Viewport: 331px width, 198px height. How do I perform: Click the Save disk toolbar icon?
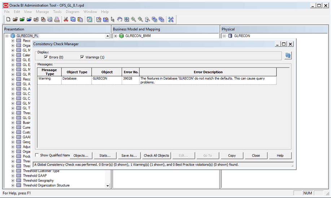click(50, 19)
